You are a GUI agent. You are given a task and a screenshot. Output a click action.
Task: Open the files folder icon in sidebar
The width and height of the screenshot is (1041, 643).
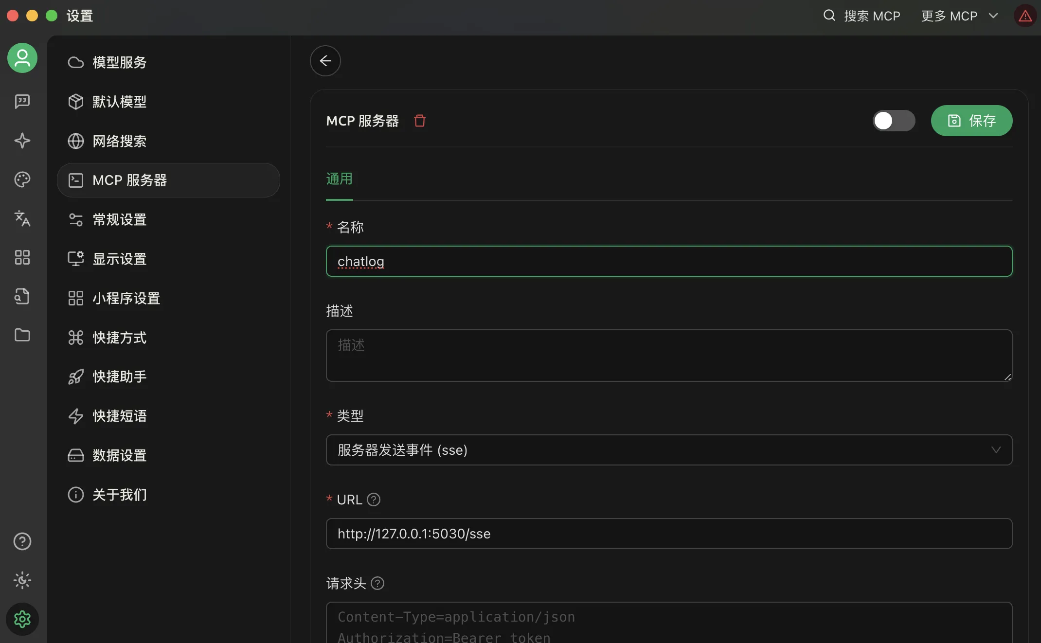(x=21, y=336)
